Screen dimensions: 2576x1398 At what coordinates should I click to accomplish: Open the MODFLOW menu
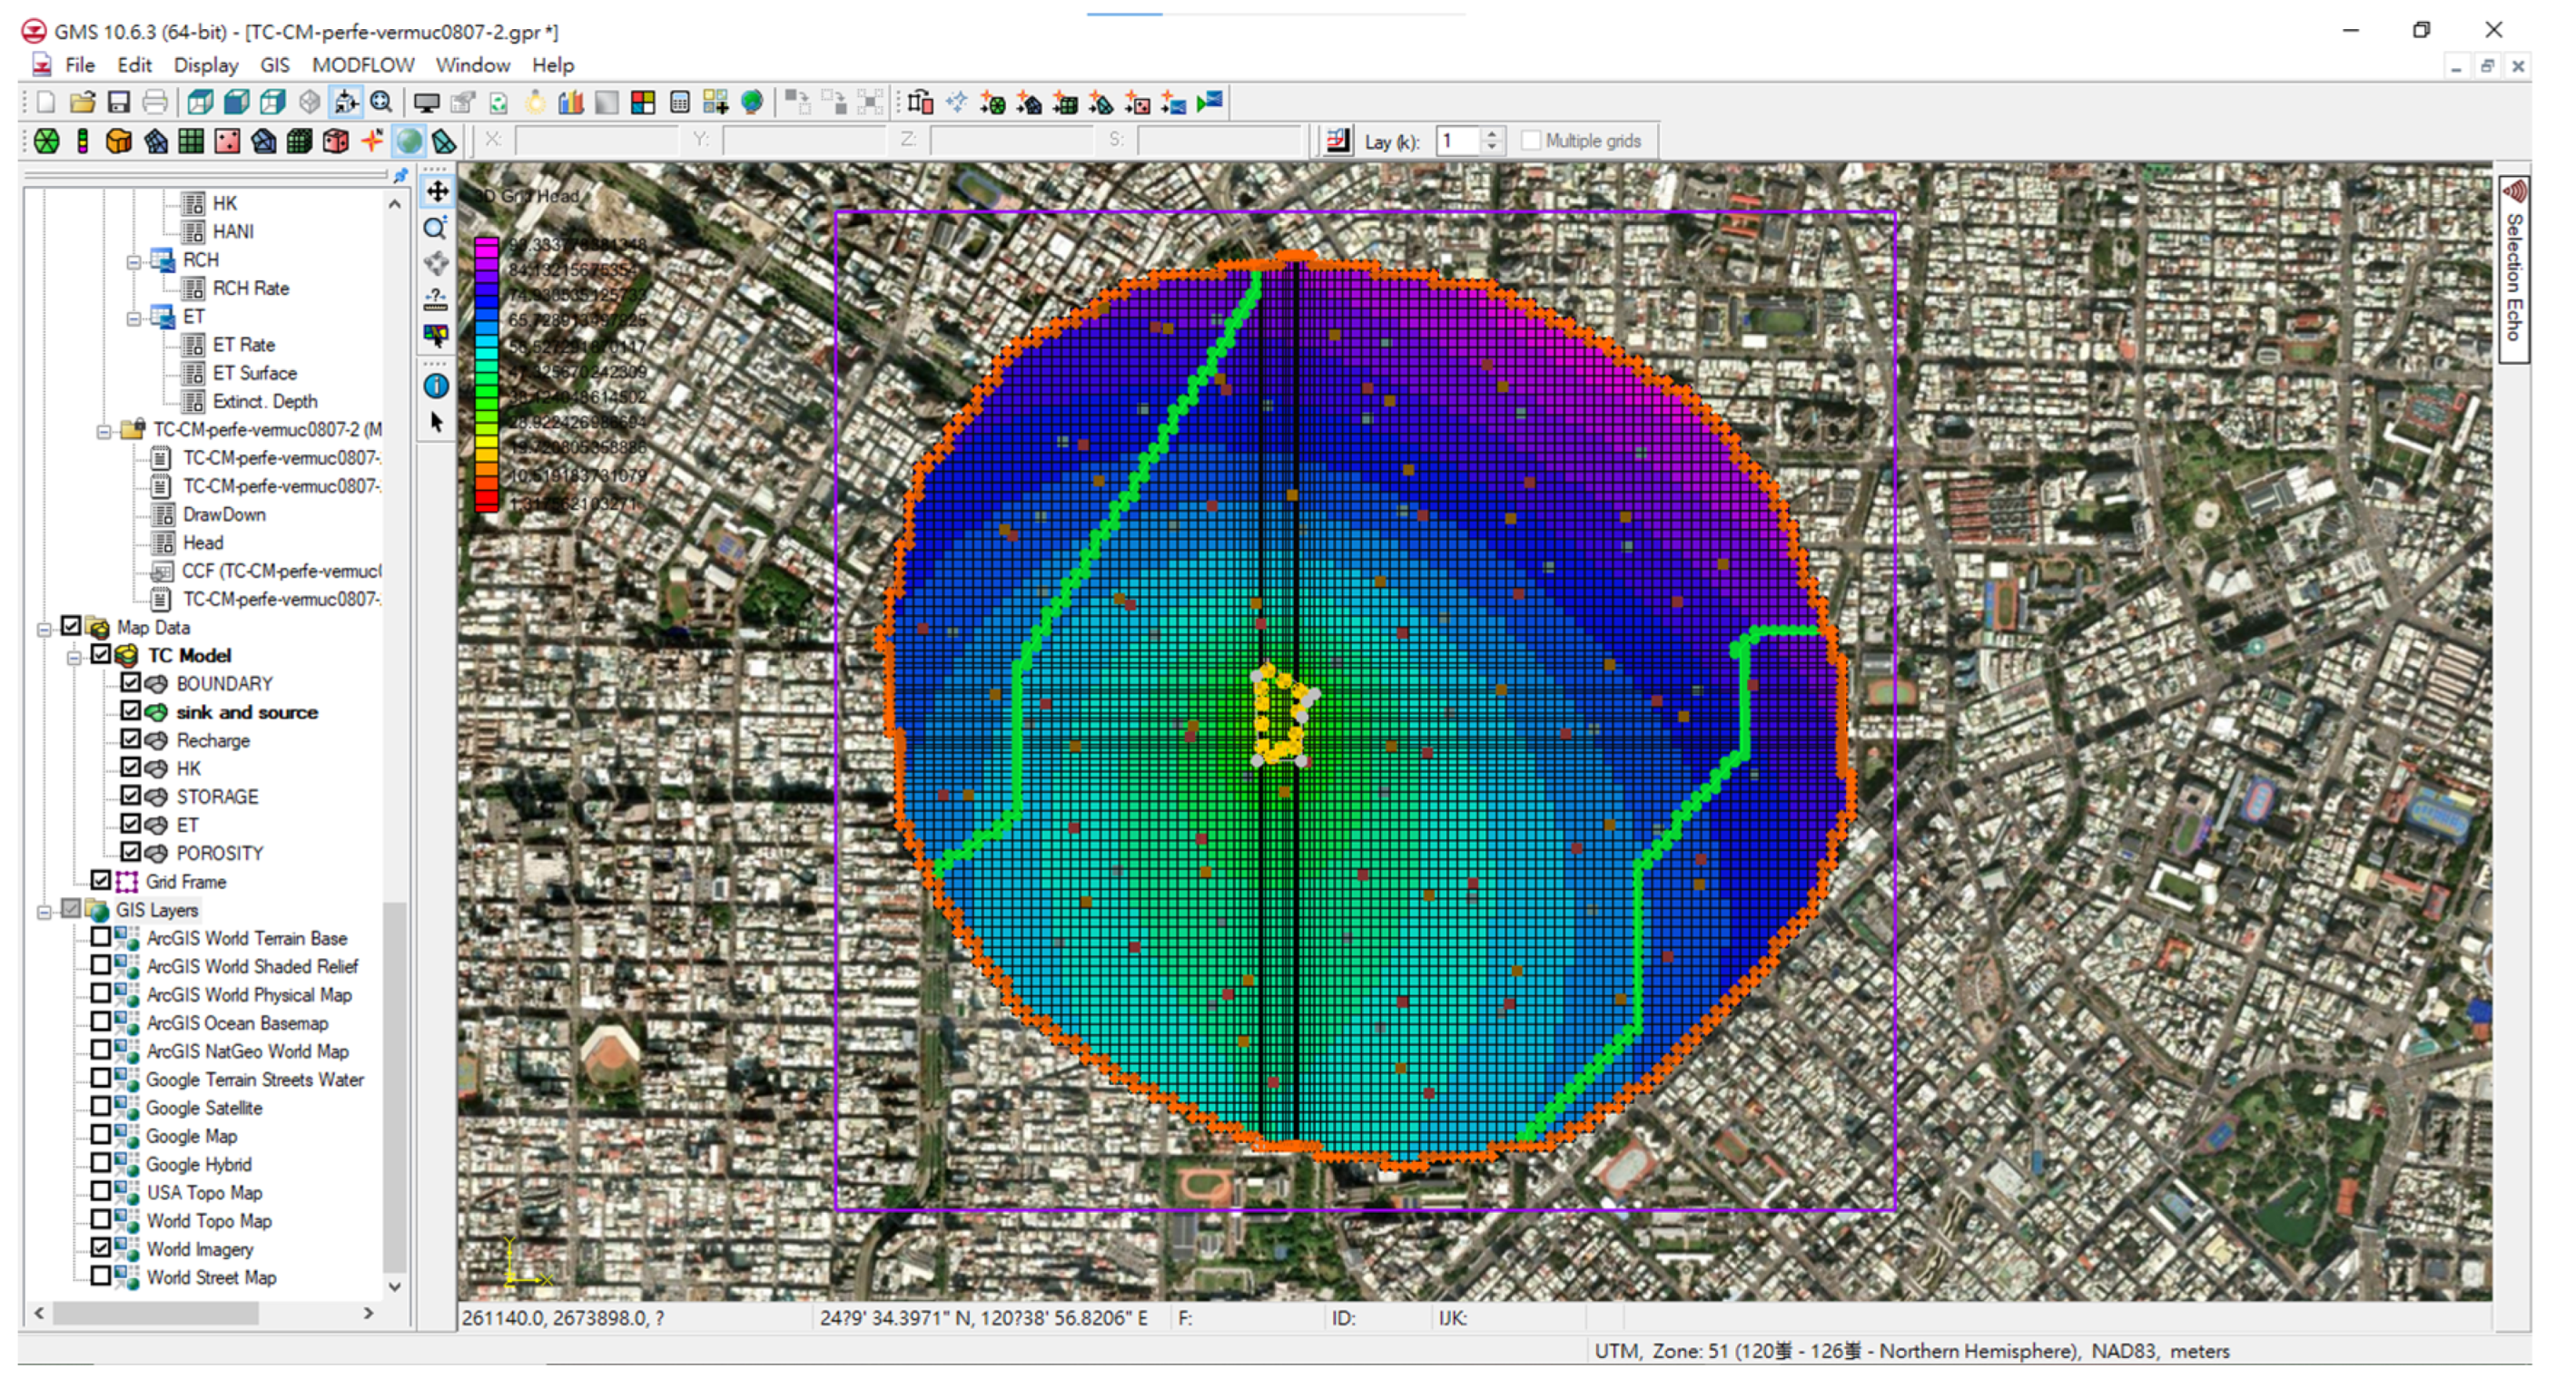point(363,65)
